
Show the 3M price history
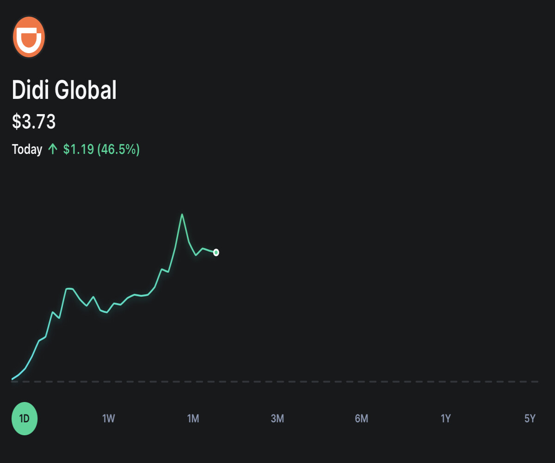tap(277, 419)
